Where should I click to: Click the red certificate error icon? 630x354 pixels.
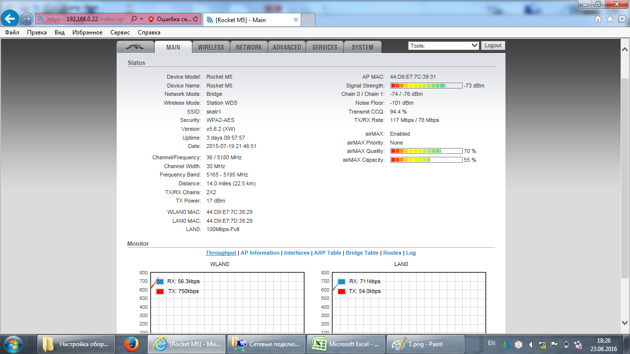click(151, 19)
